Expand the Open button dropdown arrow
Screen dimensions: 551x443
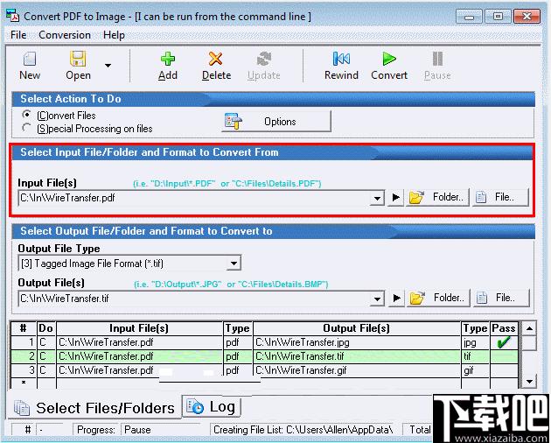click(x=108, y=65)
